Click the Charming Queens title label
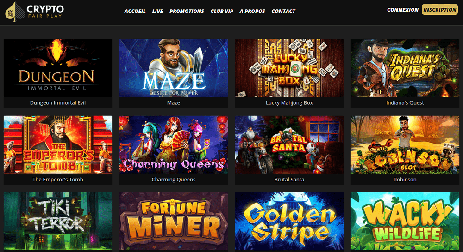The height and width of the screenshot is (252, 463). pyautogui.click(x=174, y=179)
